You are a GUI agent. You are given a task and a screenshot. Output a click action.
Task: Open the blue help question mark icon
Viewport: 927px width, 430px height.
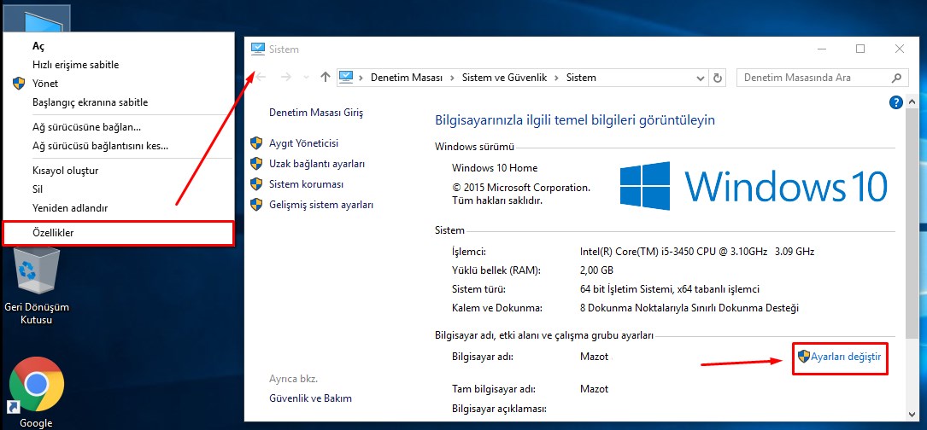(x=895, y=102)
